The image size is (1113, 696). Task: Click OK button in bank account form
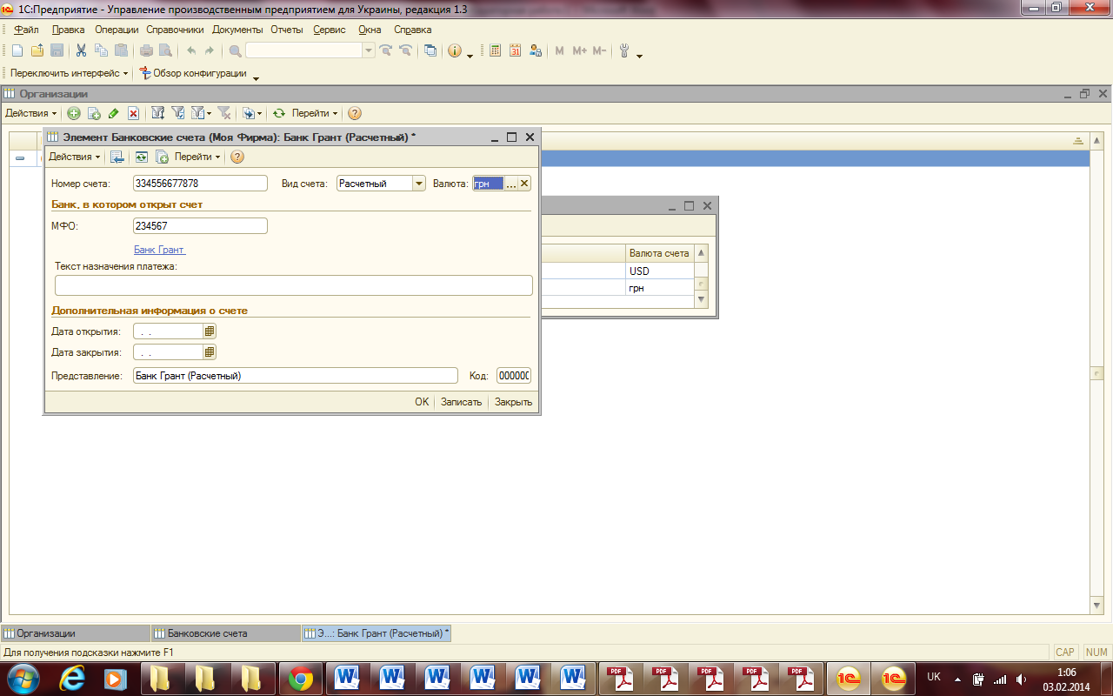[422, 402]
